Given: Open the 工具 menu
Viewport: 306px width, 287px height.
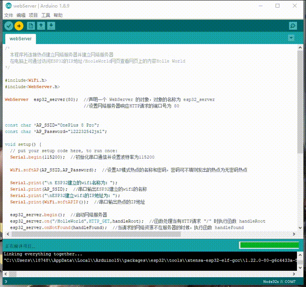Looking at the screenshot, I should point(46,15).
